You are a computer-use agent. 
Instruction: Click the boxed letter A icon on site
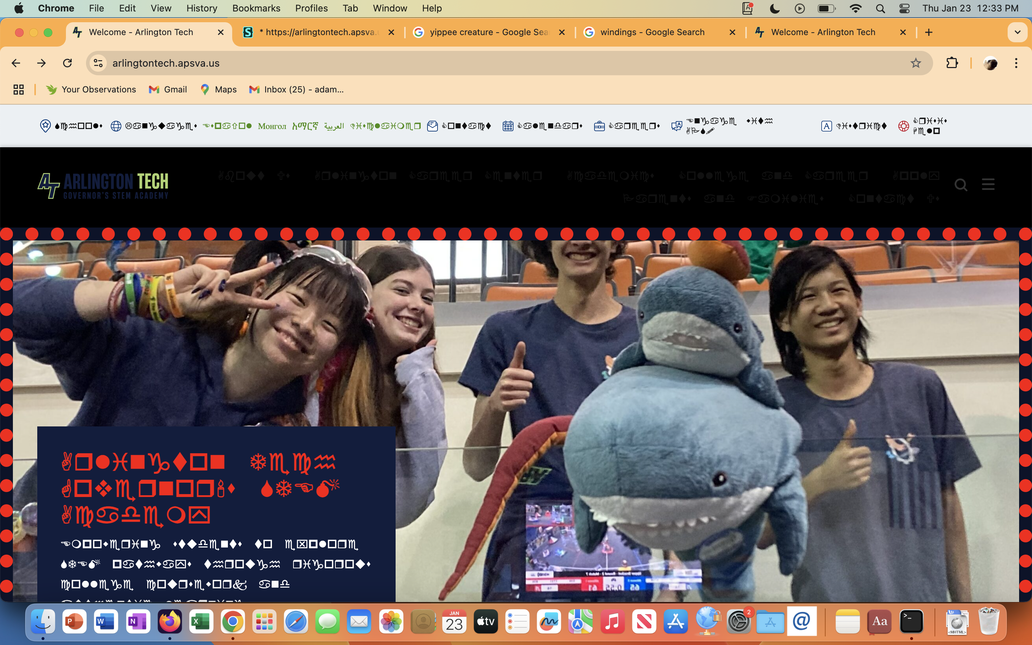(826, 126)
